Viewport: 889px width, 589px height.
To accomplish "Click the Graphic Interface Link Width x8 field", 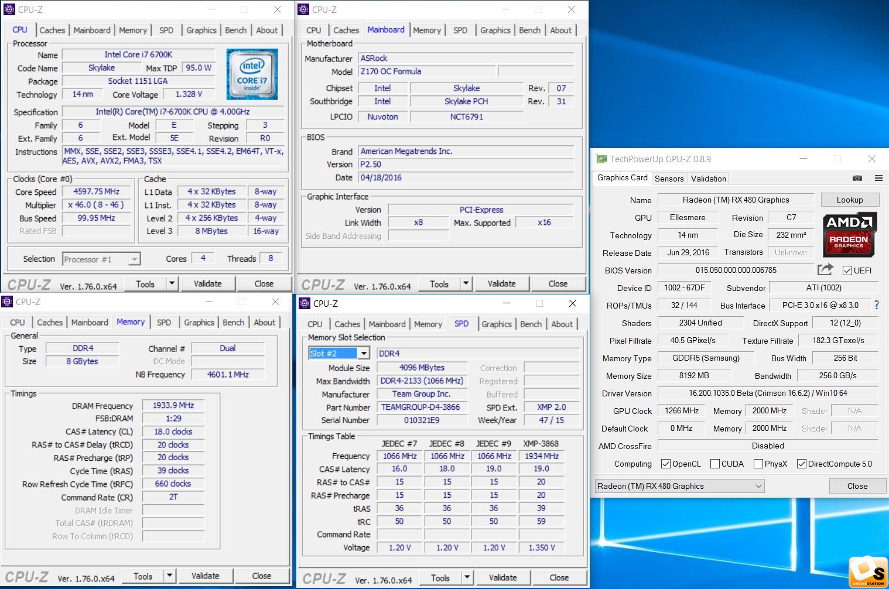I will tap(418, 222).
